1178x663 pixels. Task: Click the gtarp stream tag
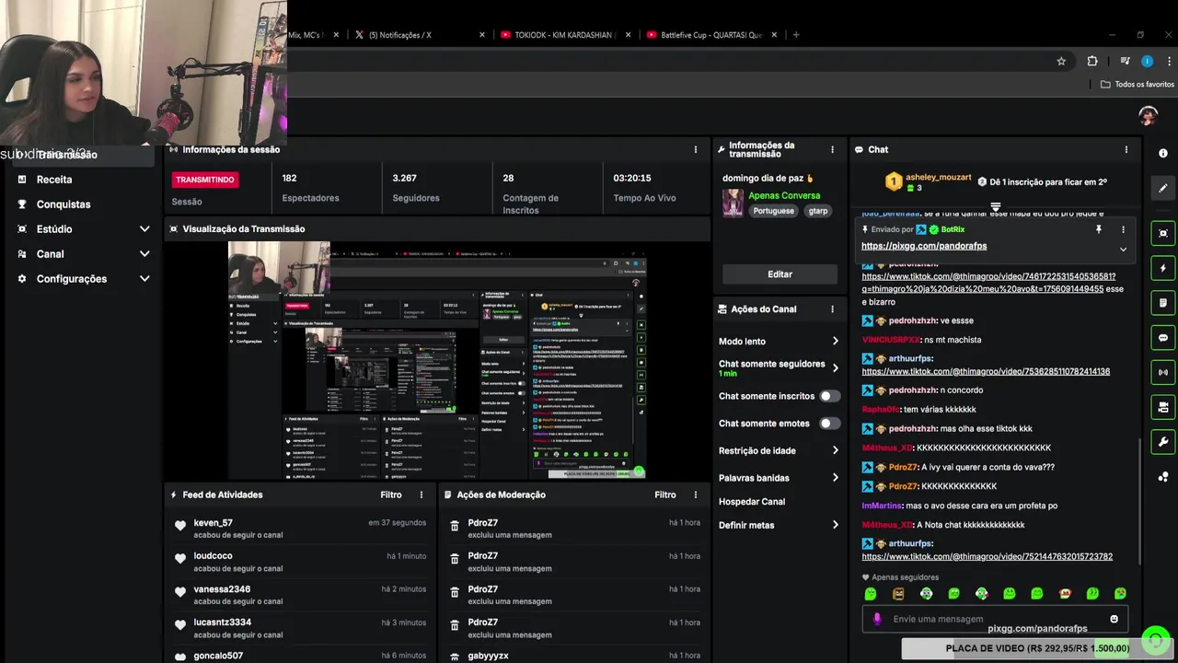(818, 211)
